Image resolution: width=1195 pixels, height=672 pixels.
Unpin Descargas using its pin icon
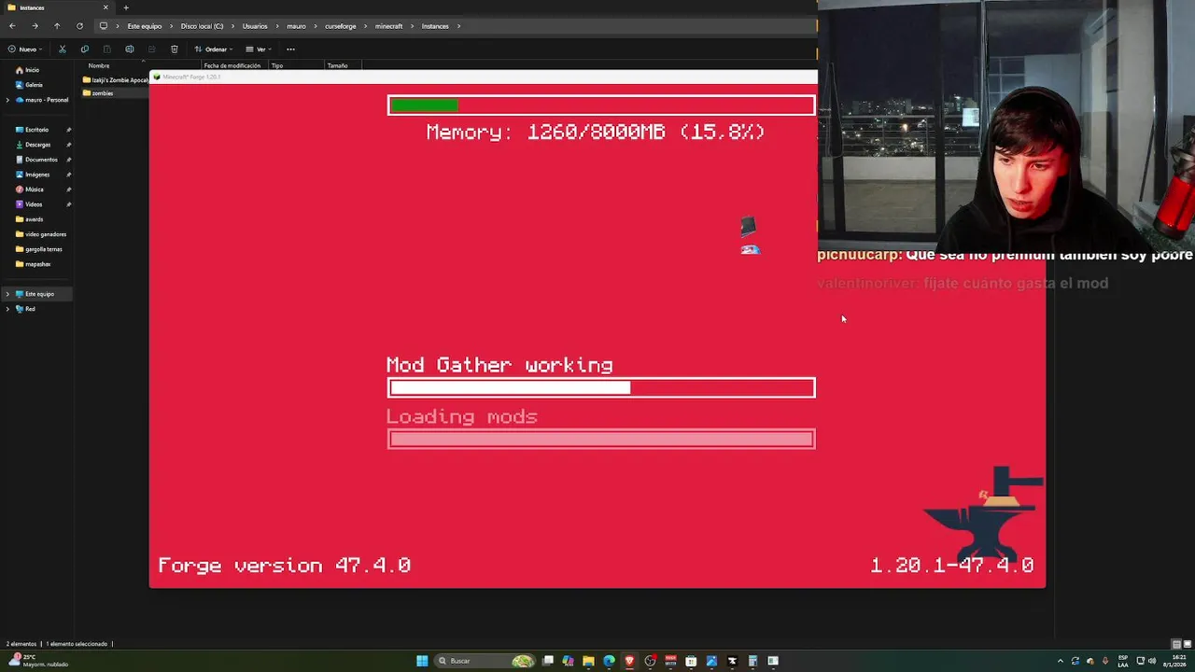(x=69, y=145)
